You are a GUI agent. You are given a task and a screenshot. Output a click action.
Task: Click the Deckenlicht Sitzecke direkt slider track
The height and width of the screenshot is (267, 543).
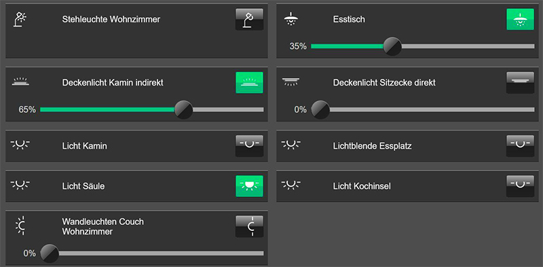pyautogui.click(x=423, y=109)
